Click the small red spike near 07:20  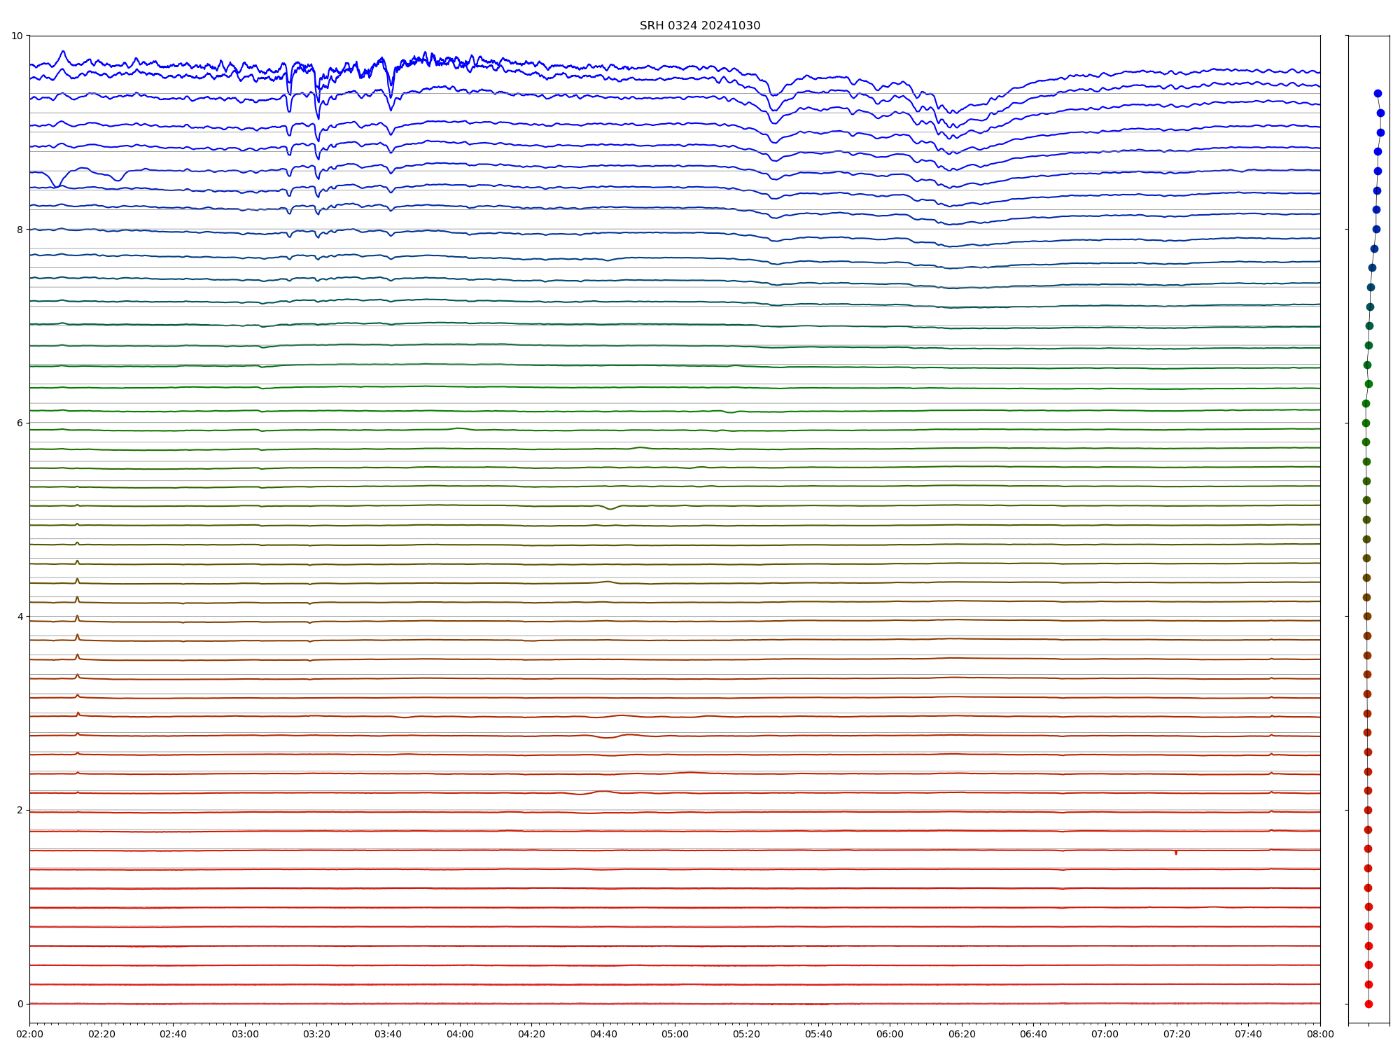[1176, 853]
